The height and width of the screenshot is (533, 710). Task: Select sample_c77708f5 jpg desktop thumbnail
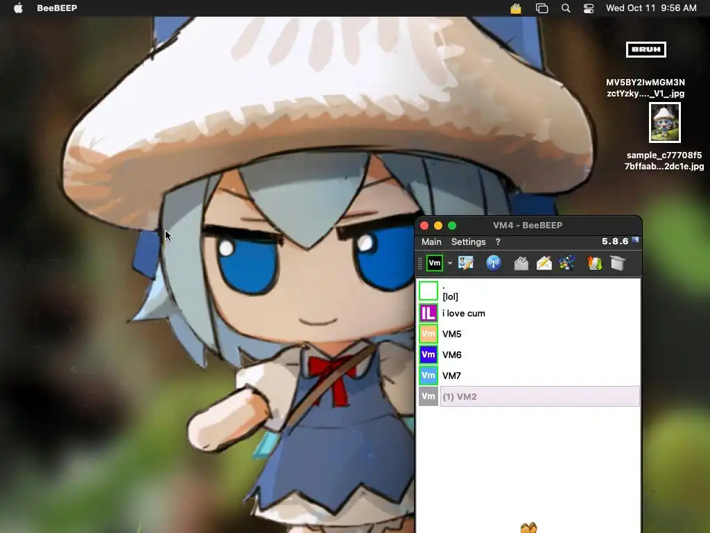[x=665, y=122]
